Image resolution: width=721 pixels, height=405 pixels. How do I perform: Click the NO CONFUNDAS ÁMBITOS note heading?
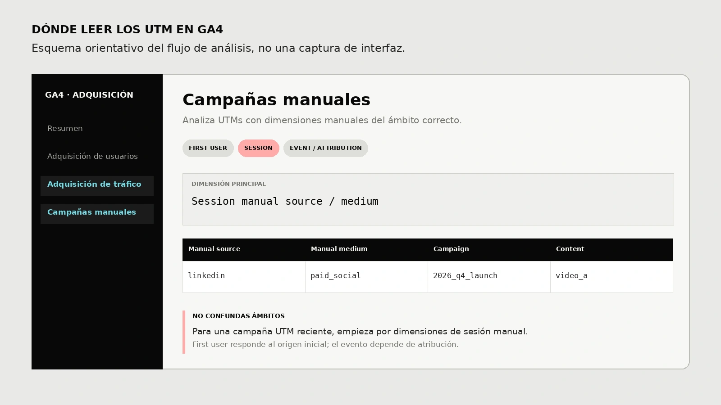coord(238,316)
